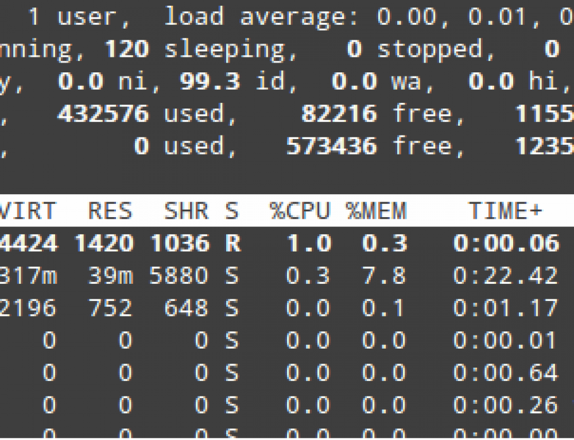Click the 99.3 idle CPU value

[x=209, y=82]
